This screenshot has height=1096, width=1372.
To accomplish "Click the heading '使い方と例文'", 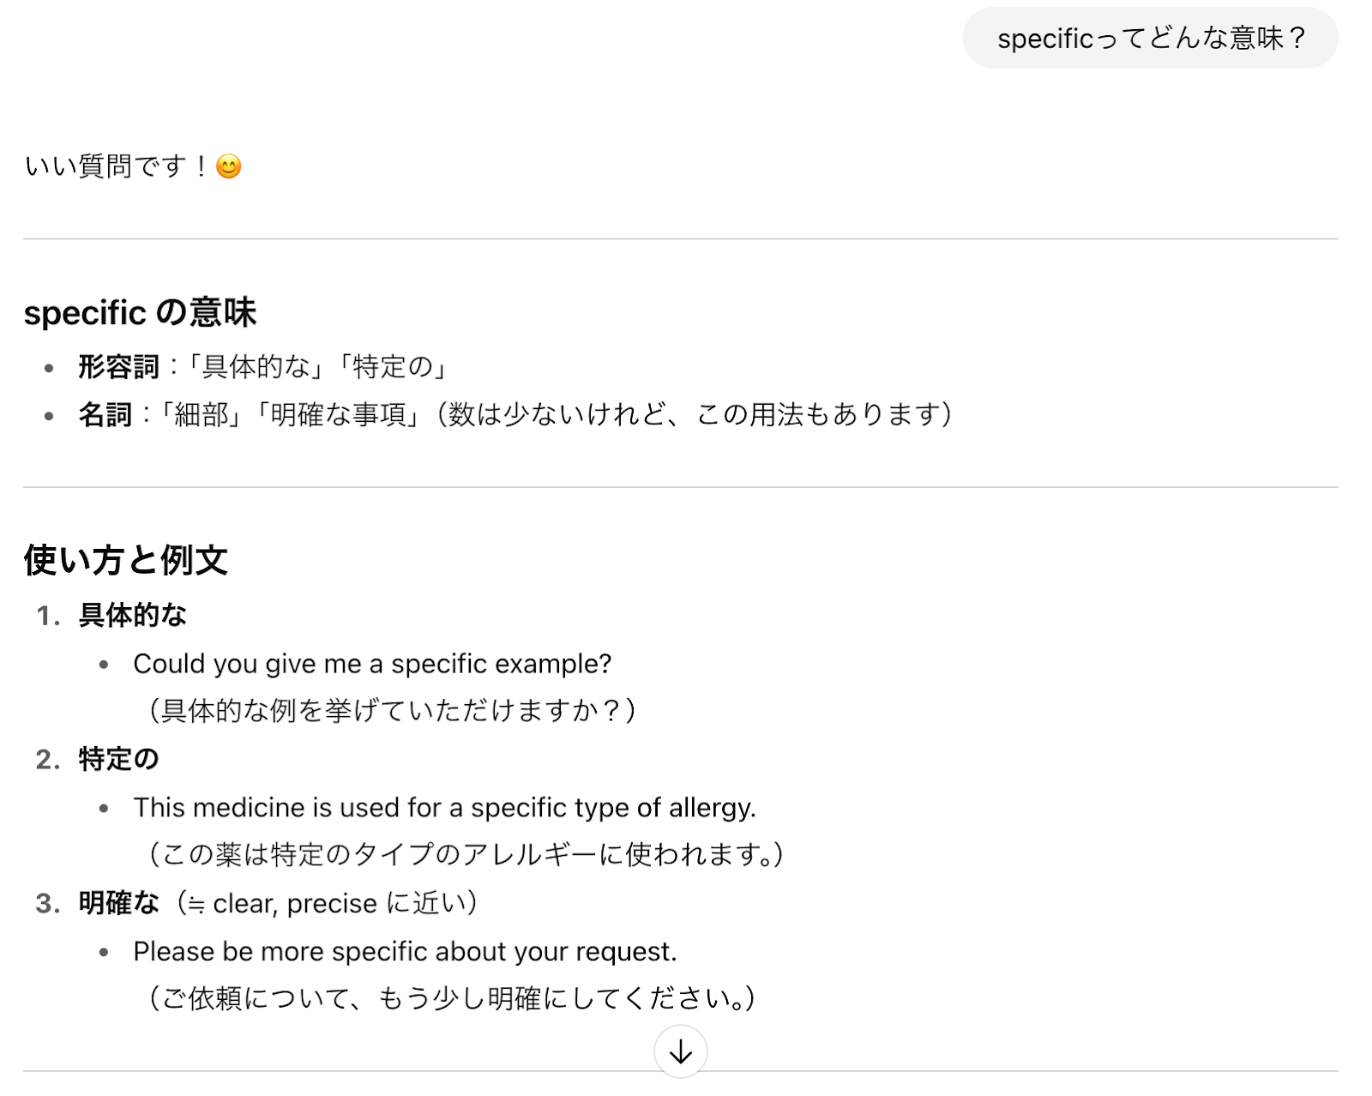I will point(125,560).
